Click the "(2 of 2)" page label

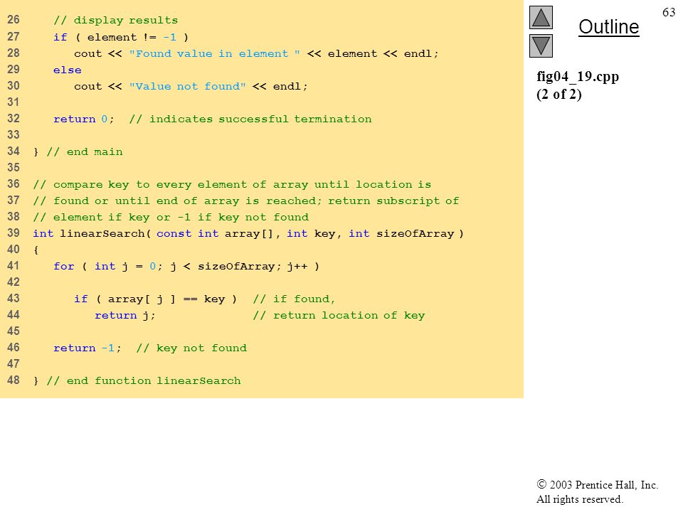[x=559, y=94]
